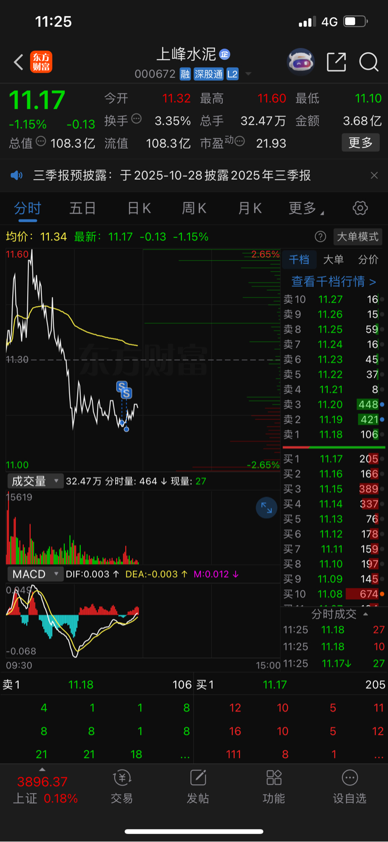The height and width of the screenshot is (842, 388).
Task: Tap the 设自选 watchlist icon
Action: [x=350, y=787]
